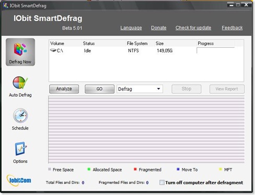Open the Auto Defrag section icon
Image resolution: width=255 pixels, height=195 pixels.
(20, 83)
